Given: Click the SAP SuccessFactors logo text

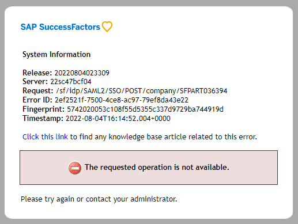Looking at the screenshot, I should click(x=61, y=27).
